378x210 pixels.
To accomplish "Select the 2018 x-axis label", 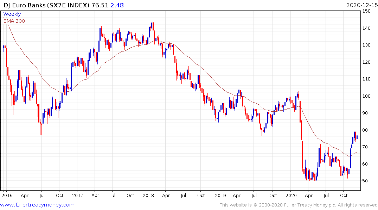I will tap(148, 195).
